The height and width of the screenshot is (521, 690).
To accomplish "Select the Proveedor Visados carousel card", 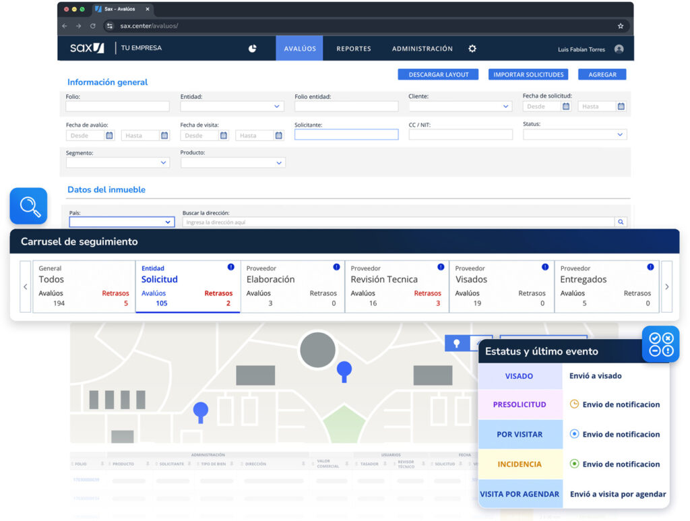I will click(501, 286).
